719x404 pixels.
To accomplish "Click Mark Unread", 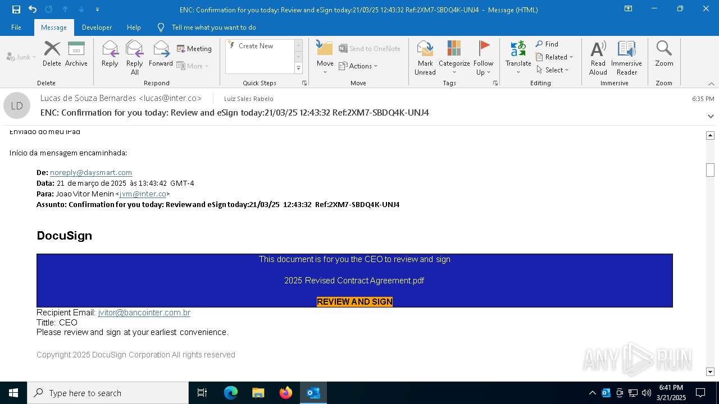I will pyautogui.click(x=425, y=58).
